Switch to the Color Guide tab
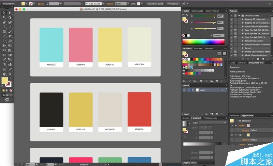The width and height of the screenshot is (273, 166). (197, 11)
